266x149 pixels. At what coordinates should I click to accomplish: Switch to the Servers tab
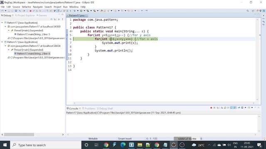click(42, 15)
